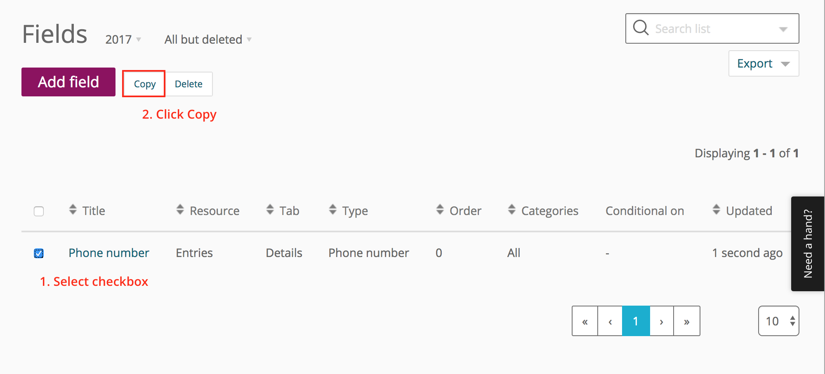Sort fields by Categories column arrows
Viewport: 825px width, 374px height.
[512, 210]
